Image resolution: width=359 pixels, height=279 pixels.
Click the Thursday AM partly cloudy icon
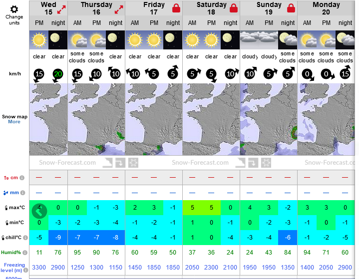point(77,40)
